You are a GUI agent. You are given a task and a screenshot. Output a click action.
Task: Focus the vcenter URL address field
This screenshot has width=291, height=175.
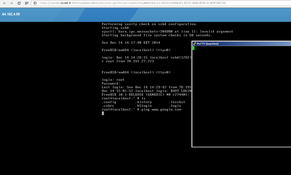pos(161,3)
